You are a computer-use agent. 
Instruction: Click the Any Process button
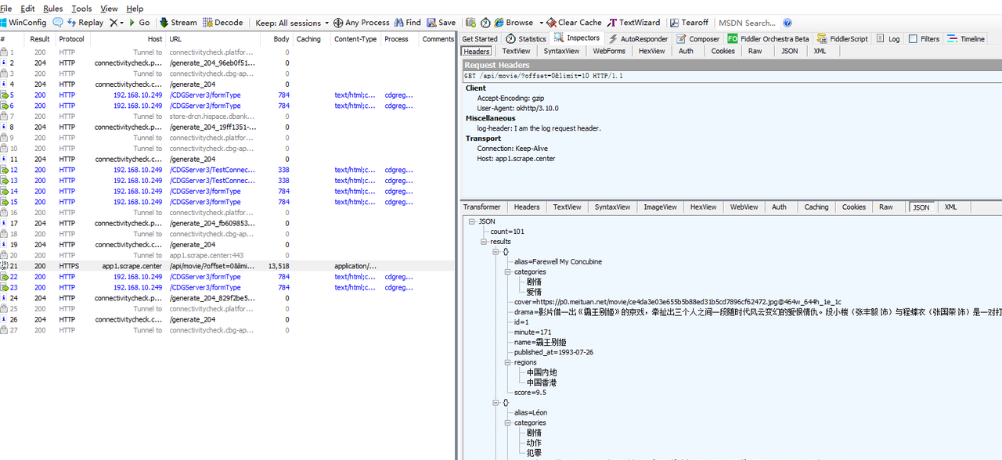[361, 23]
